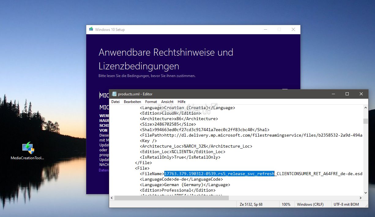Click the Editor horizontal scrollbar thumb

click(172, 198)
